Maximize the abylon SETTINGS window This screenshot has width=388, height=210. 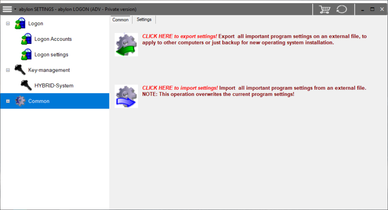(x=372, y=9)
